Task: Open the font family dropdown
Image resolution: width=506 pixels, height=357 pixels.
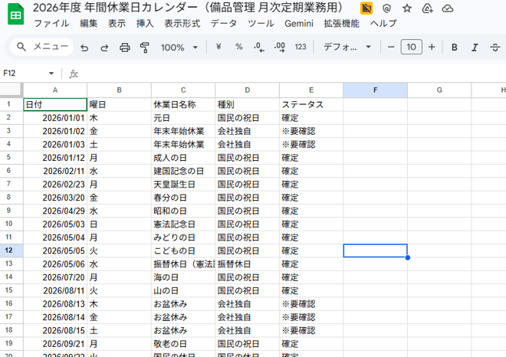Action: pyautogui.click(x=347, y=47)
